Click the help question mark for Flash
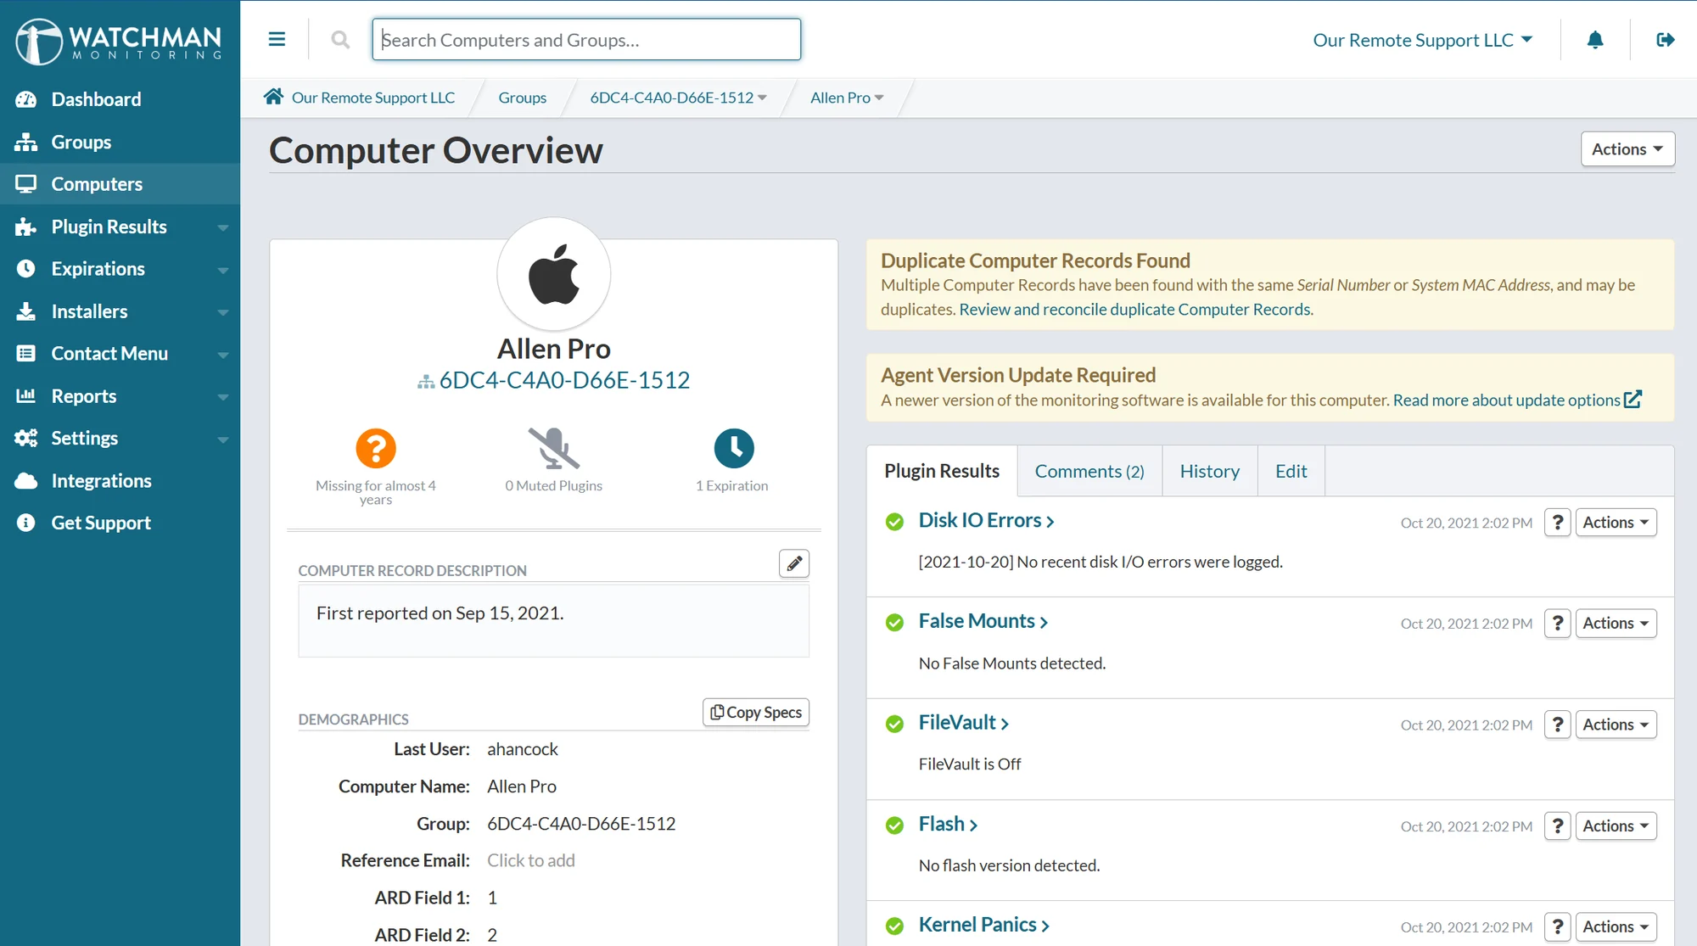 click(x=1558, y=826)
